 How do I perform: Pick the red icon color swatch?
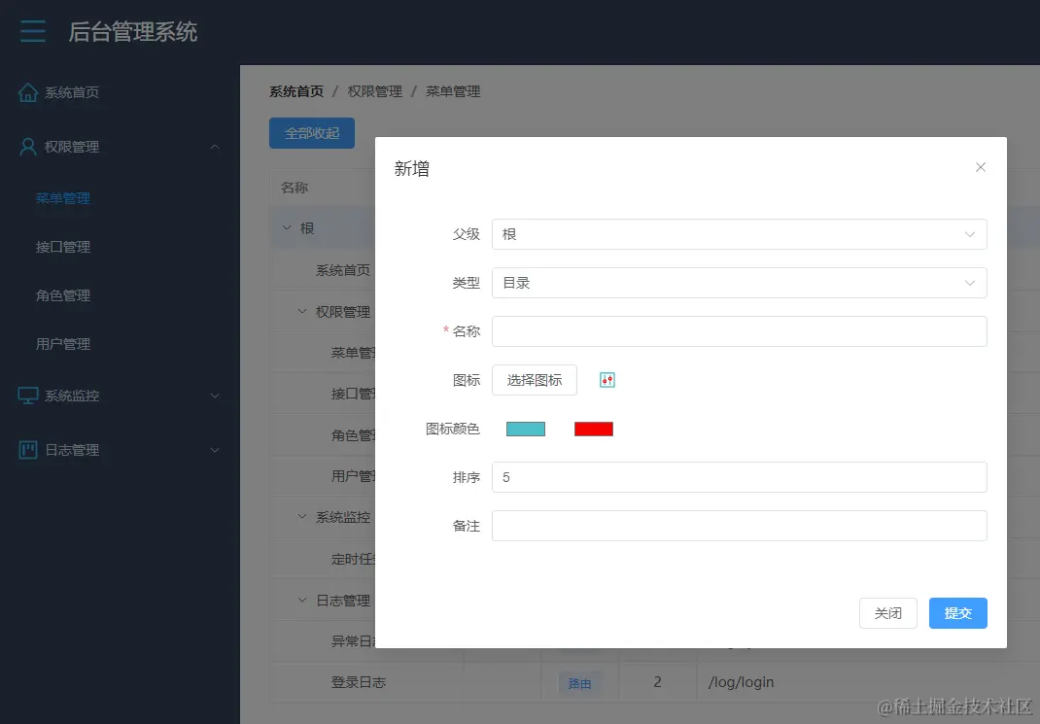594,429
